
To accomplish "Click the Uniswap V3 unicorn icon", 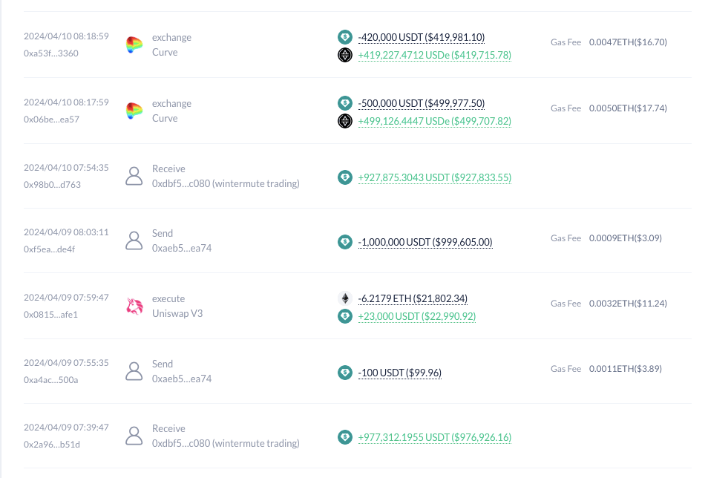I will coord(134,307).
